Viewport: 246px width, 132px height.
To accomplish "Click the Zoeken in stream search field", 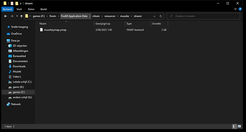I will click(203, 16).
